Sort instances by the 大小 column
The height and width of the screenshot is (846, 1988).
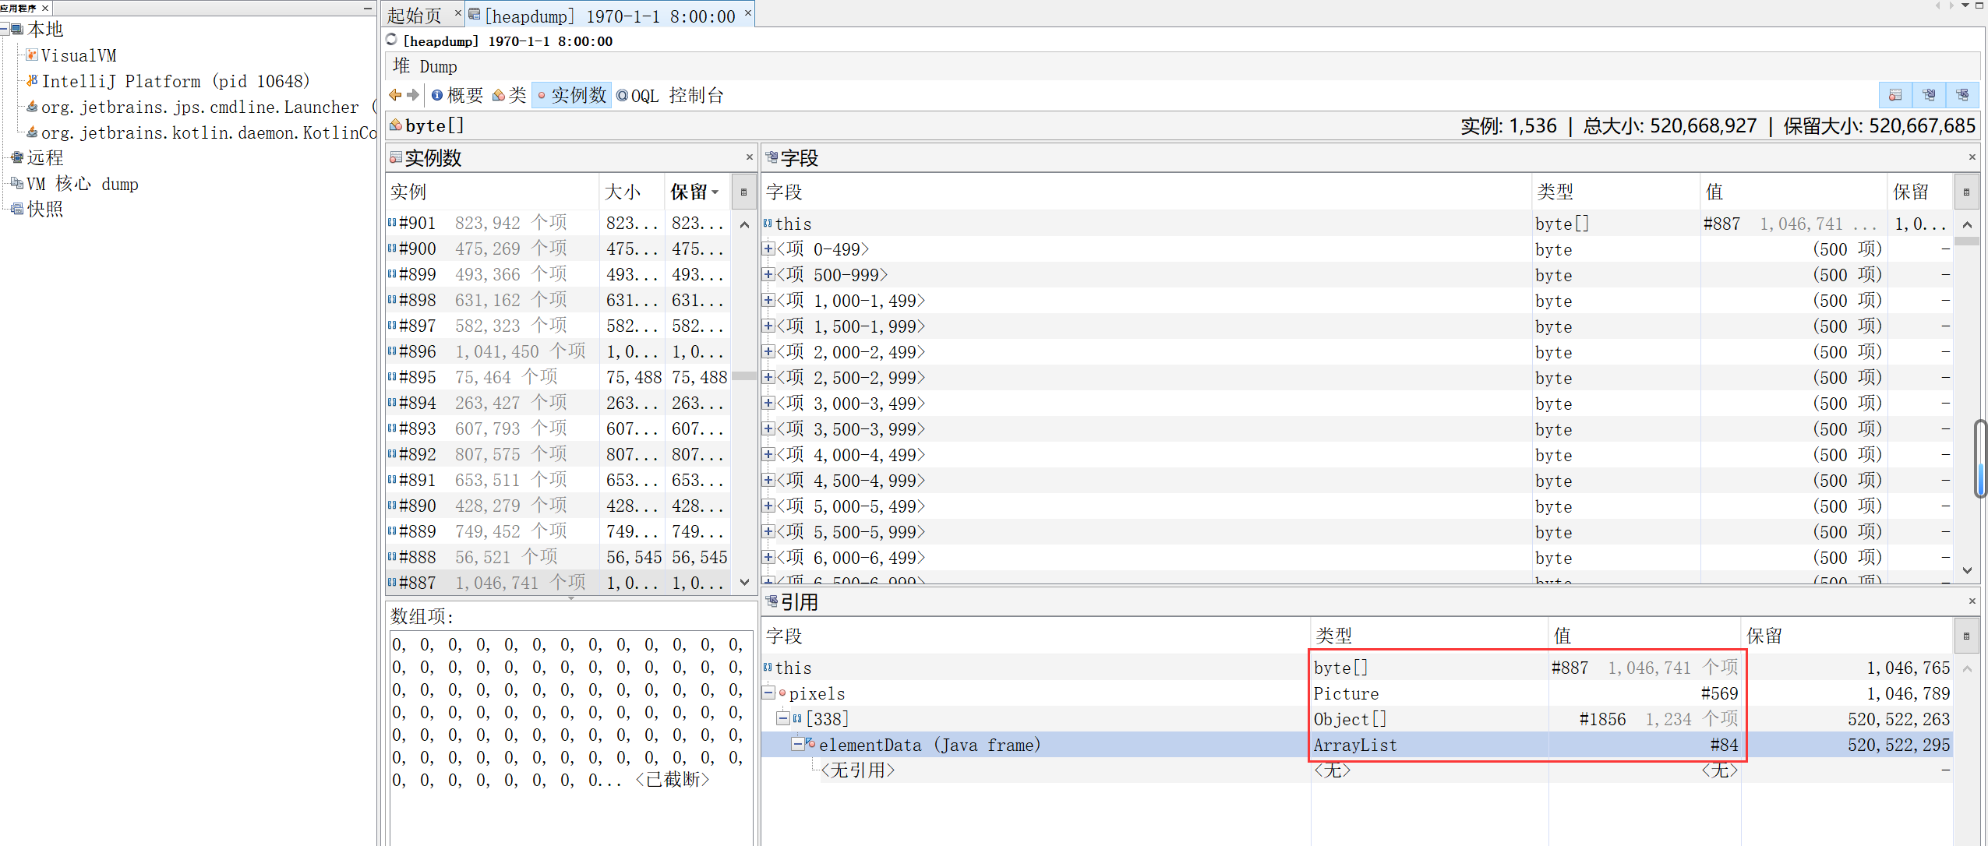[x=631, y=192]
